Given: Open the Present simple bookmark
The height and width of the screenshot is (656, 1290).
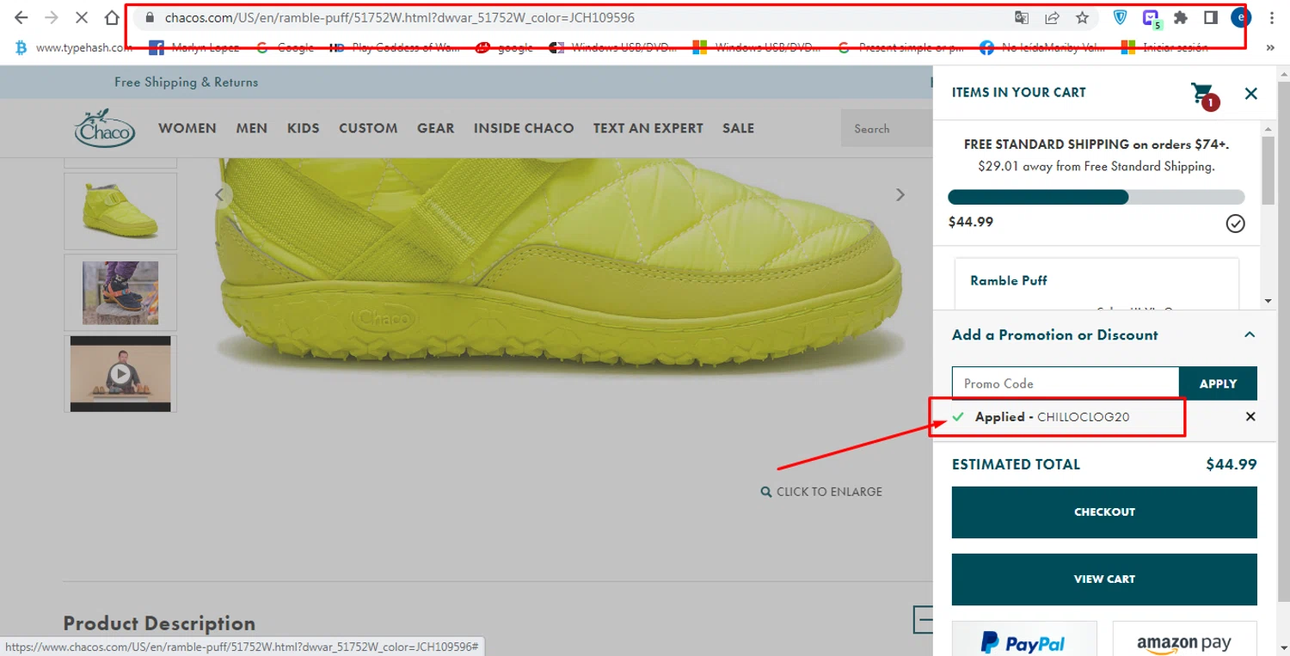Looking at the screenshot, I should coord(900,48).
